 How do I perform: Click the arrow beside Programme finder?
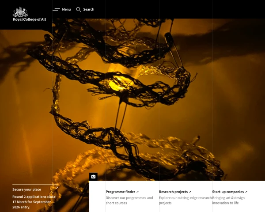point(137,192)
